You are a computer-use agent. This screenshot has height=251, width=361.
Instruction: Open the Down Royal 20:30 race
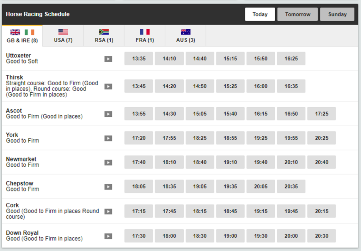click(x=322, y=236)
